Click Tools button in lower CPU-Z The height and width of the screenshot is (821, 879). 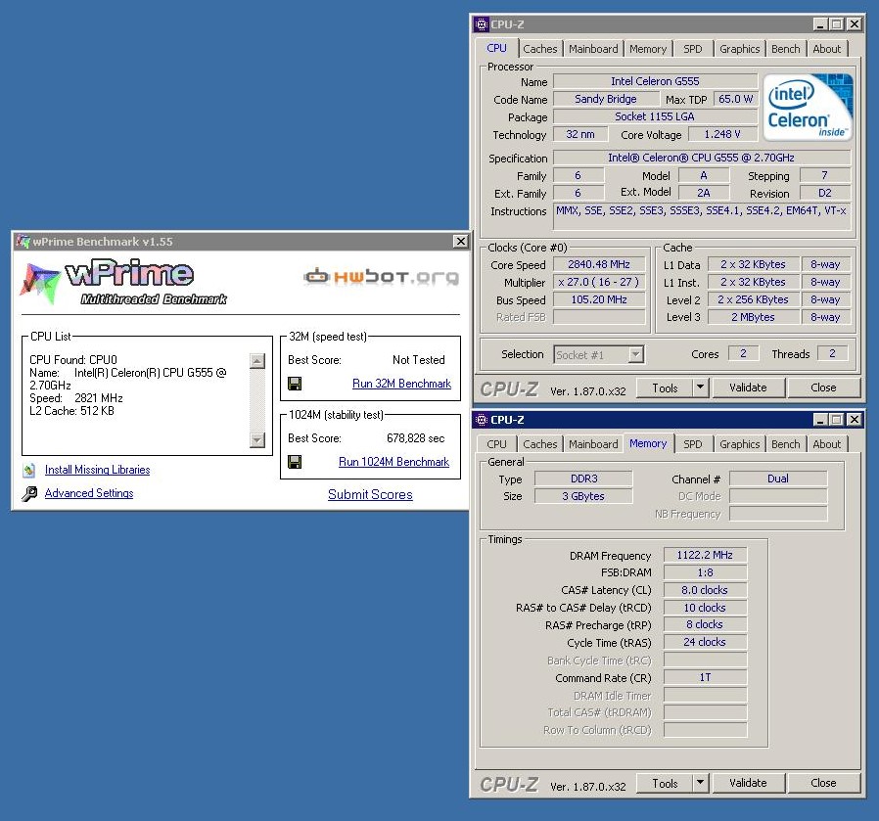[x=665, y=783]
